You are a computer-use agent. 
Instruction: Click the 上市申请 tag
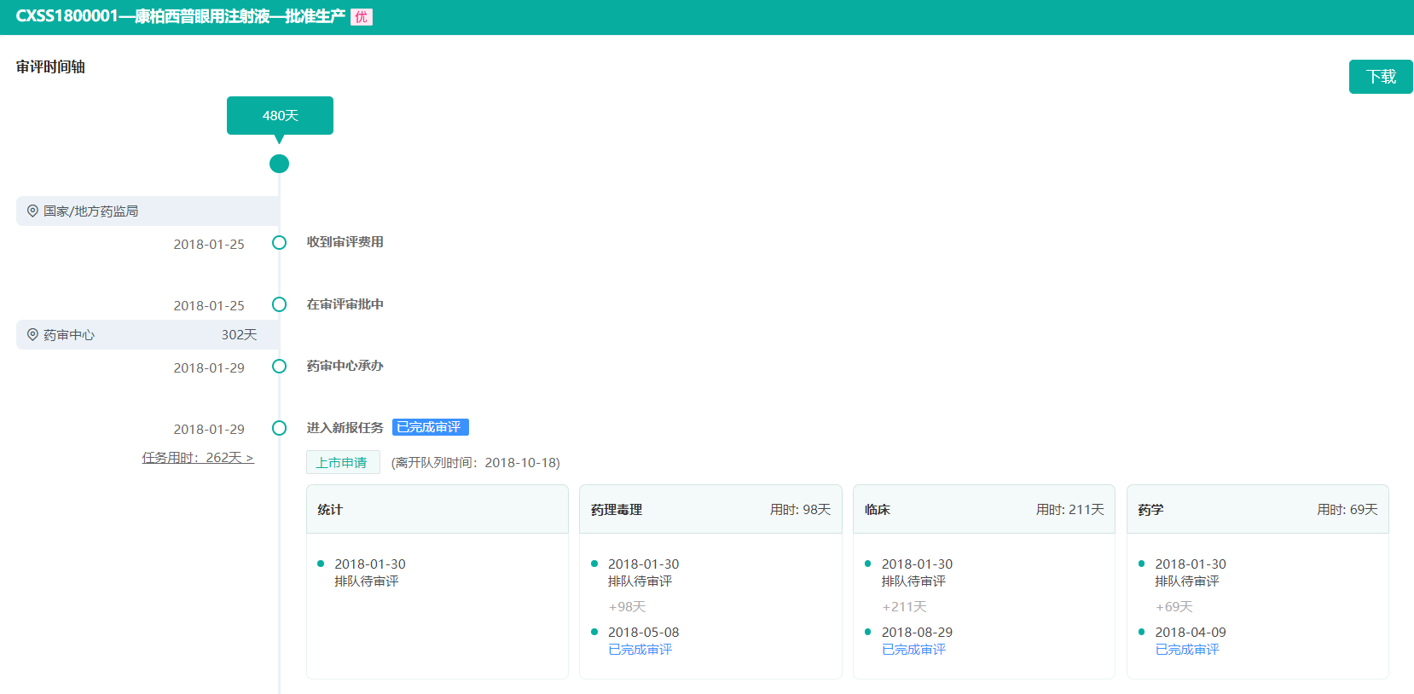pyautogui.click(x=342, y=462)
